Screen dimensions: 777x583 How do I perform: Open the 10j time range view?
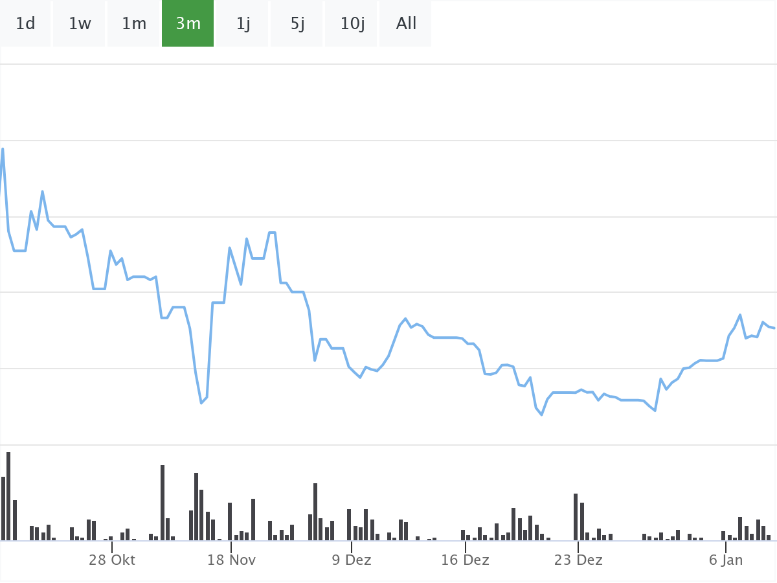coord(352,24)
